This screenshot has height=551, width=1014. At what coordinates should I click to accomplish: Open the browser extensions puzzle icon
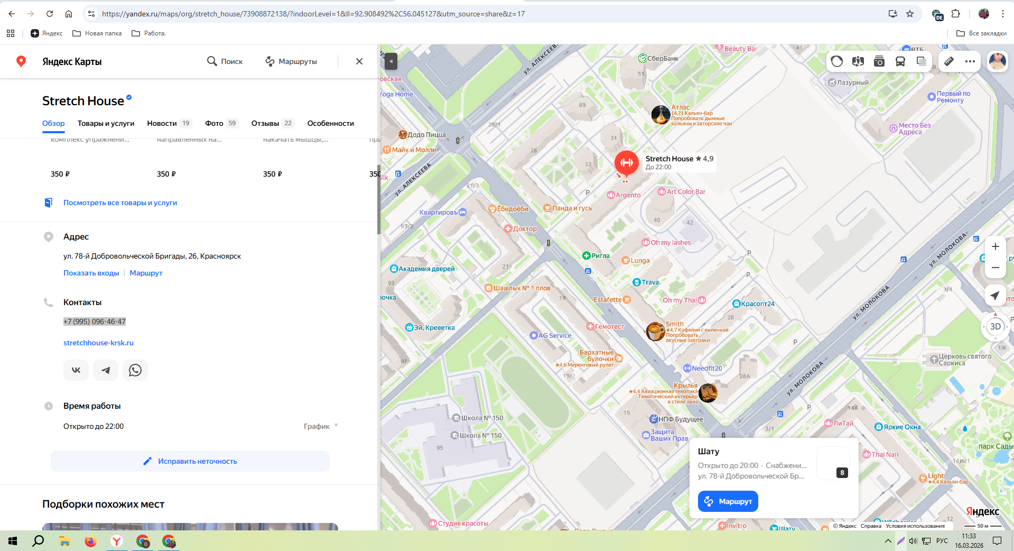point(956,14)
